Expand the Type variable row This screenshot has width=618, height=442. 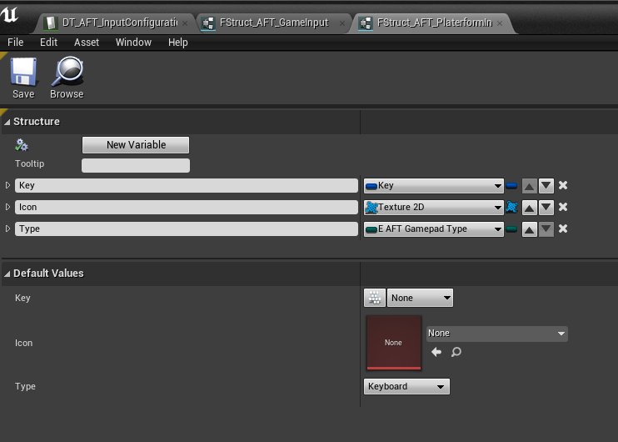coord(7,229)
